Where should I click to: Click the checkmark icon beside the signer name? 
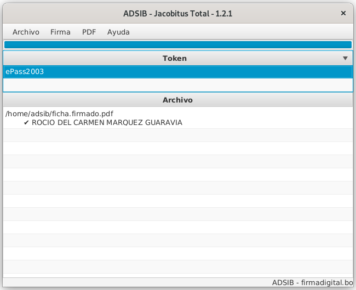pyautogui.click(x=26, y=123)
